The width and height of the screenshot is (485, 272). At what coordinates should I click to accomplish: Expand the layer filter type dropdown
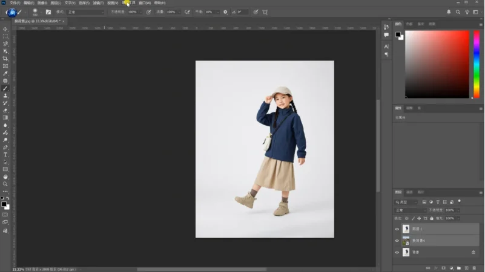(406, 202)
